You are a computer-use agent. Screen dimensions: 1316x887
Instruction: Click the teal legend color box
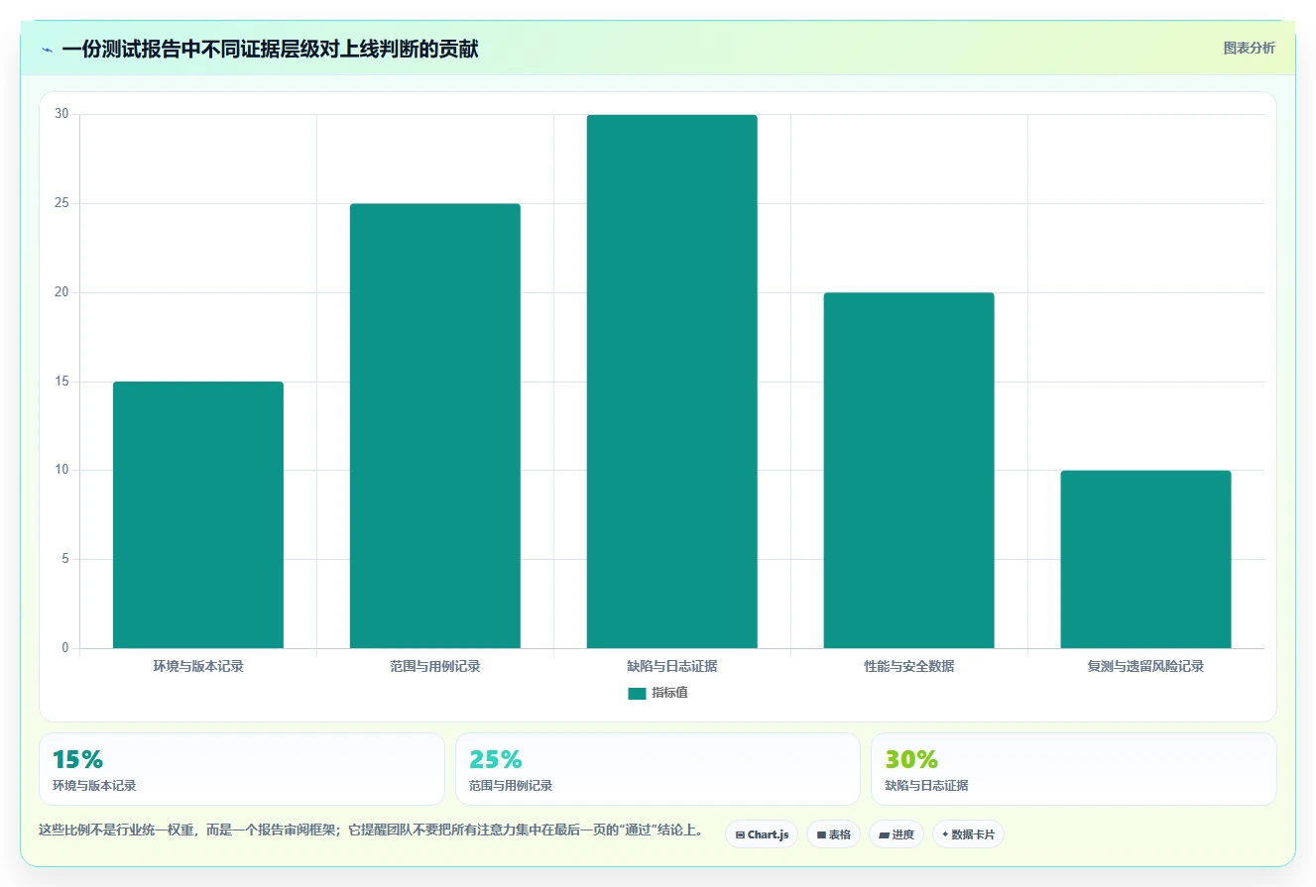(x=637, y=694)
